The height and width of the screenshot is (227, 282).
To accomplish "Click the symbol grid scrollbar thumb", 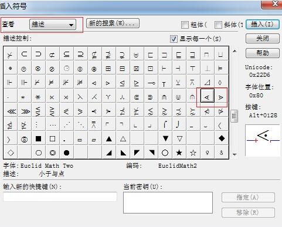I will coord(235,116).
